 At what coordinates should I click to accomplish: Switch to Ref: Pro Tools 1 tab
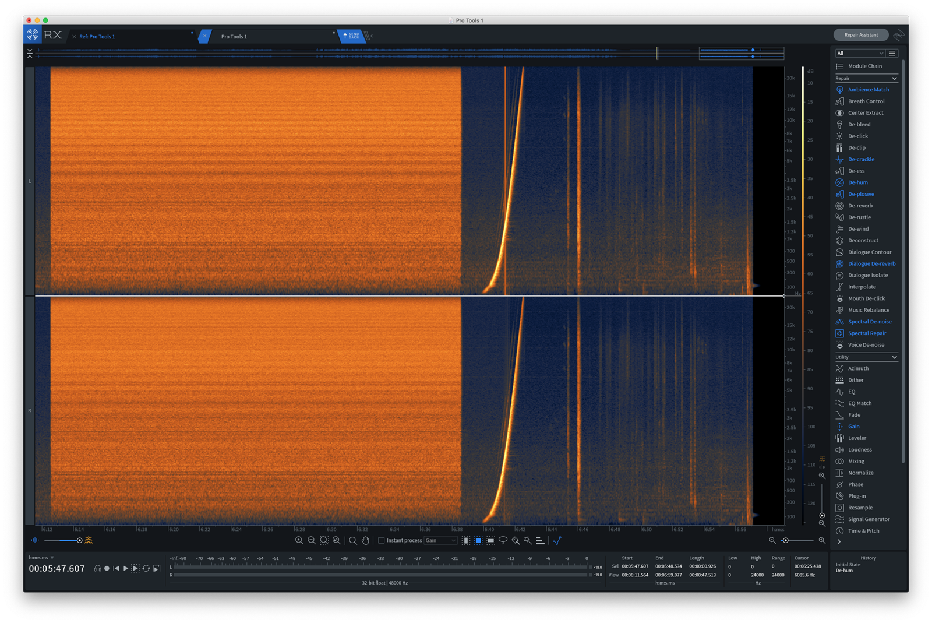pyautogui.click(x=97, y=36)
